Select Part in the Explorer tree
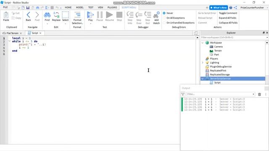Image resolution: width=269 pixels, height=151 pixels. point(216,55)
